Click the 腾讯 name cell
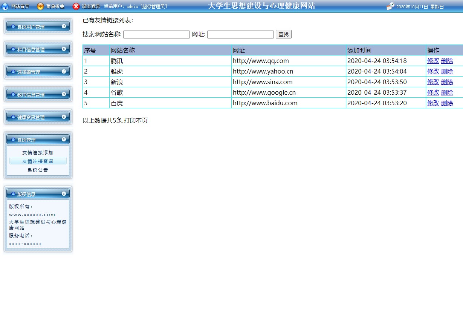 coord(170,61)
